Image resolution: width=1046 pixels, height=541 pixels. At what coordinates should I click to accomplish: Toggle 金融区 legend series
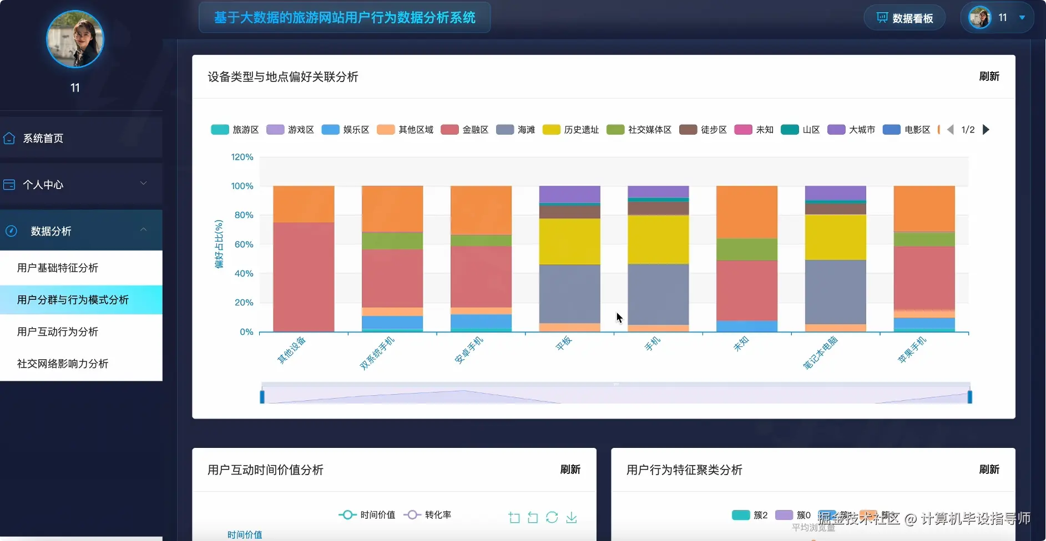coord(464,130)
